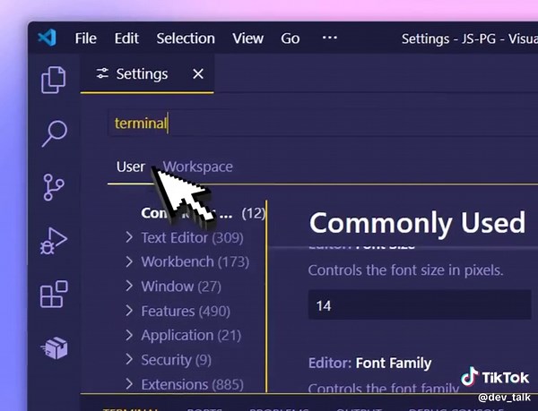Expand the Application (21) chevron
538x411 pixels.
click(x=129, y=335)
